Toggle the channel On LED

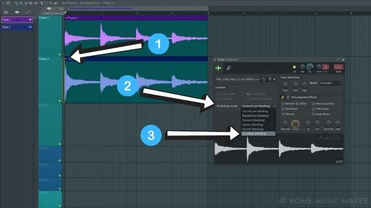point(294,67)
